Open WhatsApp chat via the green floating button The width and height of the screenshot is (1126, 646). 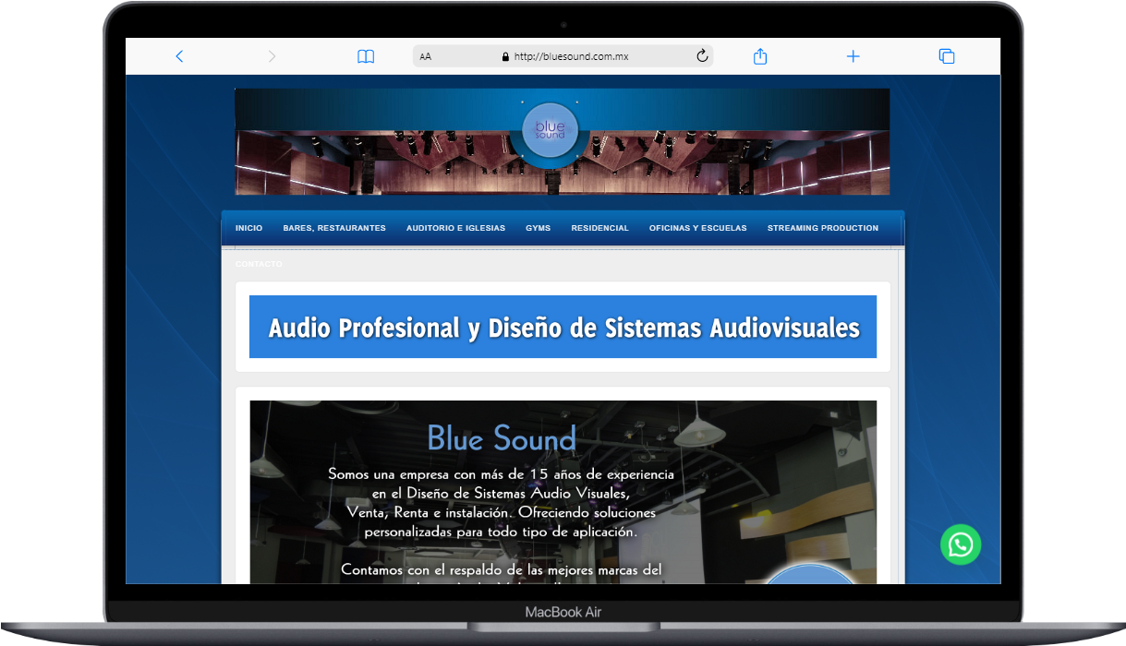tap(961, 544)
